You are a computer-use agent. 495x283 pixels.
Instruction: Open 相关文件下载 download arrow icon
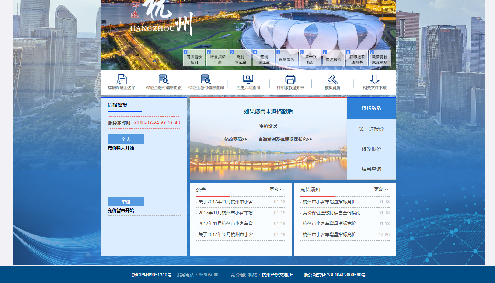[375, 80]
